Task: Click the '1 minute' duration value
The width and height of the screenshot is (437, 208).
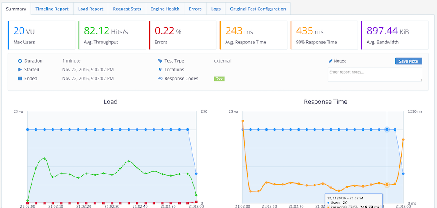Action: click(71, 61)
